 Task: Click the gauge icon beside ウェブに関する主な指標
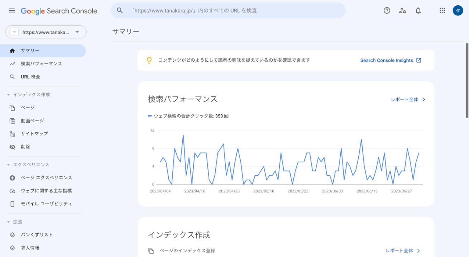[13, 191]
